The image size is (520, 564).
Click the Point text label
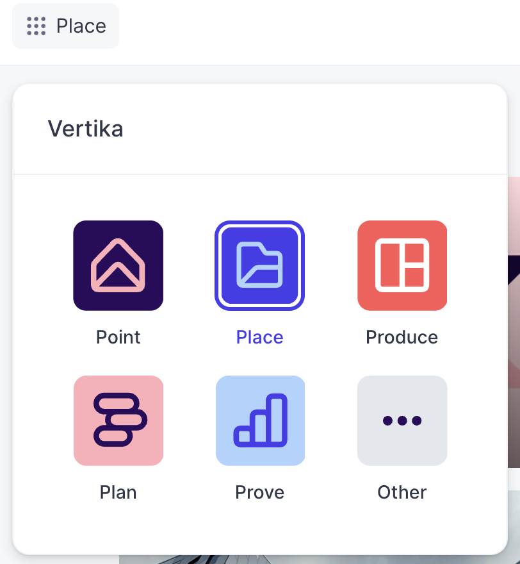pos(118,336)
